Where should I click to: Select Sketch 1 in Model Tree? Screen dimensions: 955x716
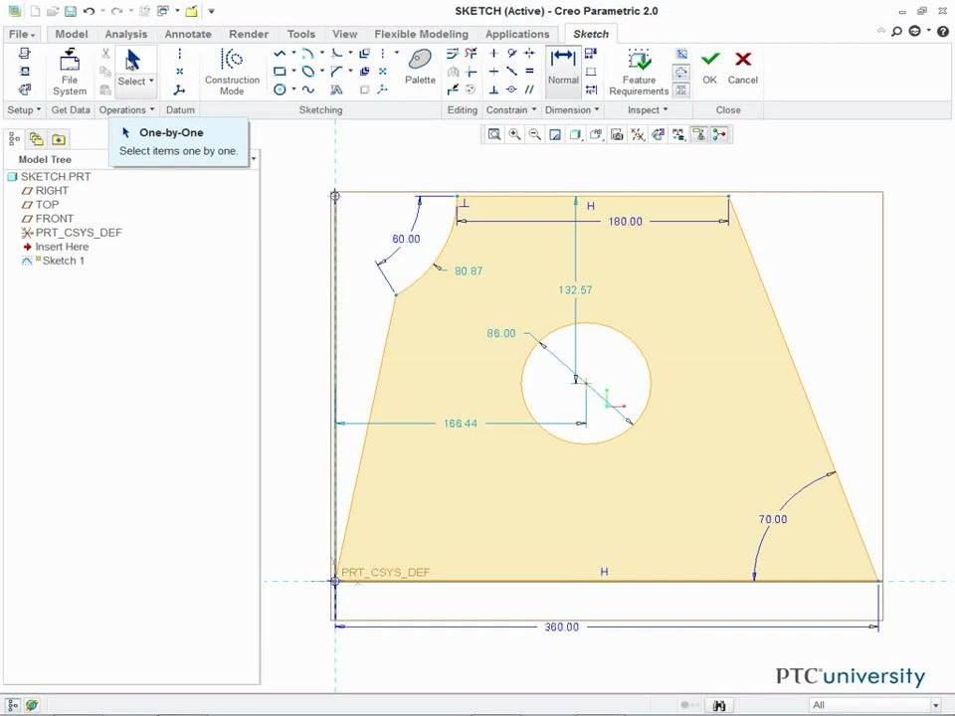54,261
